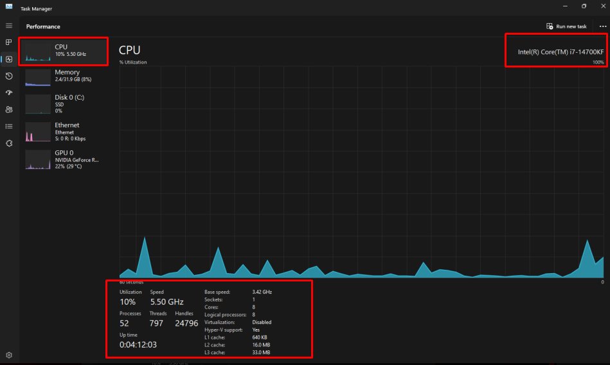Open the Services page icon

9,143
